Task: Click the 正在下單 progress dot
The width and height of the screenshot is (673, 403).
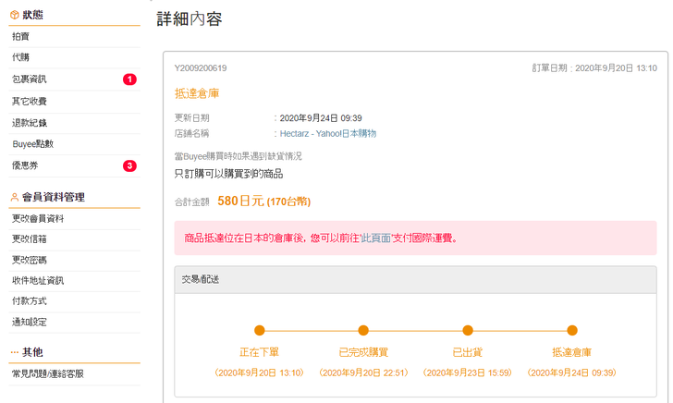Action: tap(260, 330)
